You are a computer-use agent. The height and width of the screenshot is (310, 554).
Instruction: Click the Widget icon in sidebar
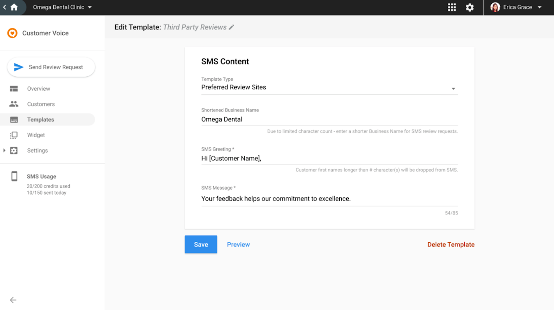(x=14, y=135)
